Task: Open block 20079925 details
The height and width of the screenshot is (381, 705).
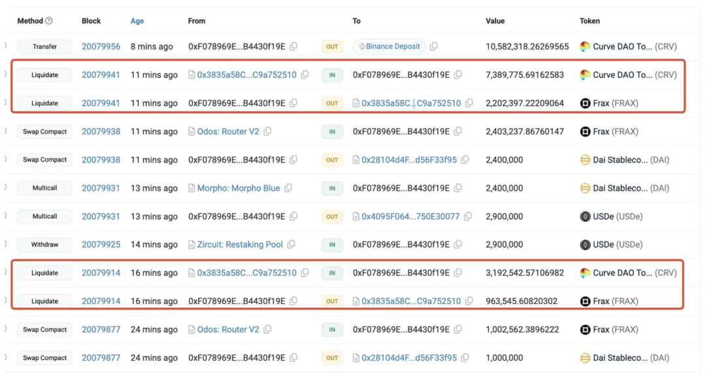Action: 101,245
